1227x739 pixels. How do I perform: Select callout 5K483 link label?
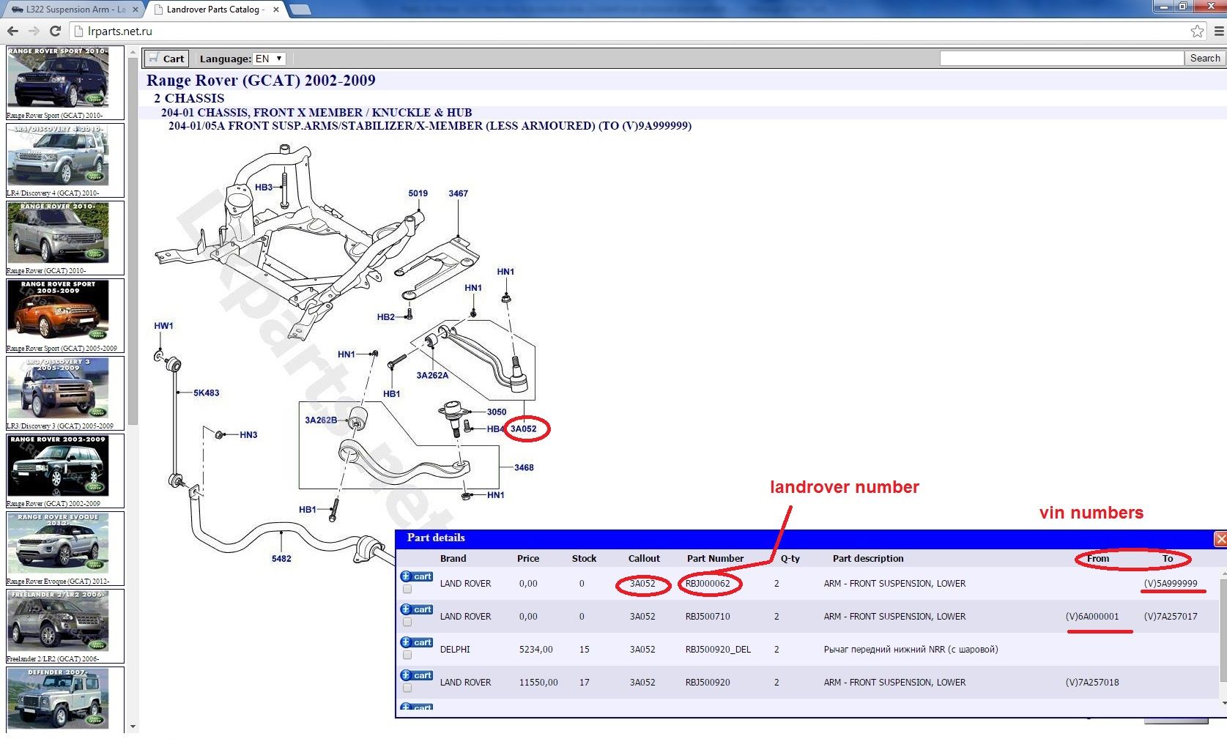click(207, 393)
